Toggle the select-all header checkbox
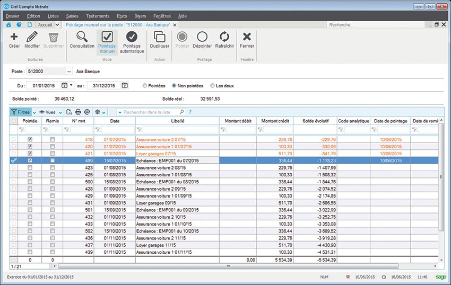Viewport: 451px width, 285px height. (13, 121)
